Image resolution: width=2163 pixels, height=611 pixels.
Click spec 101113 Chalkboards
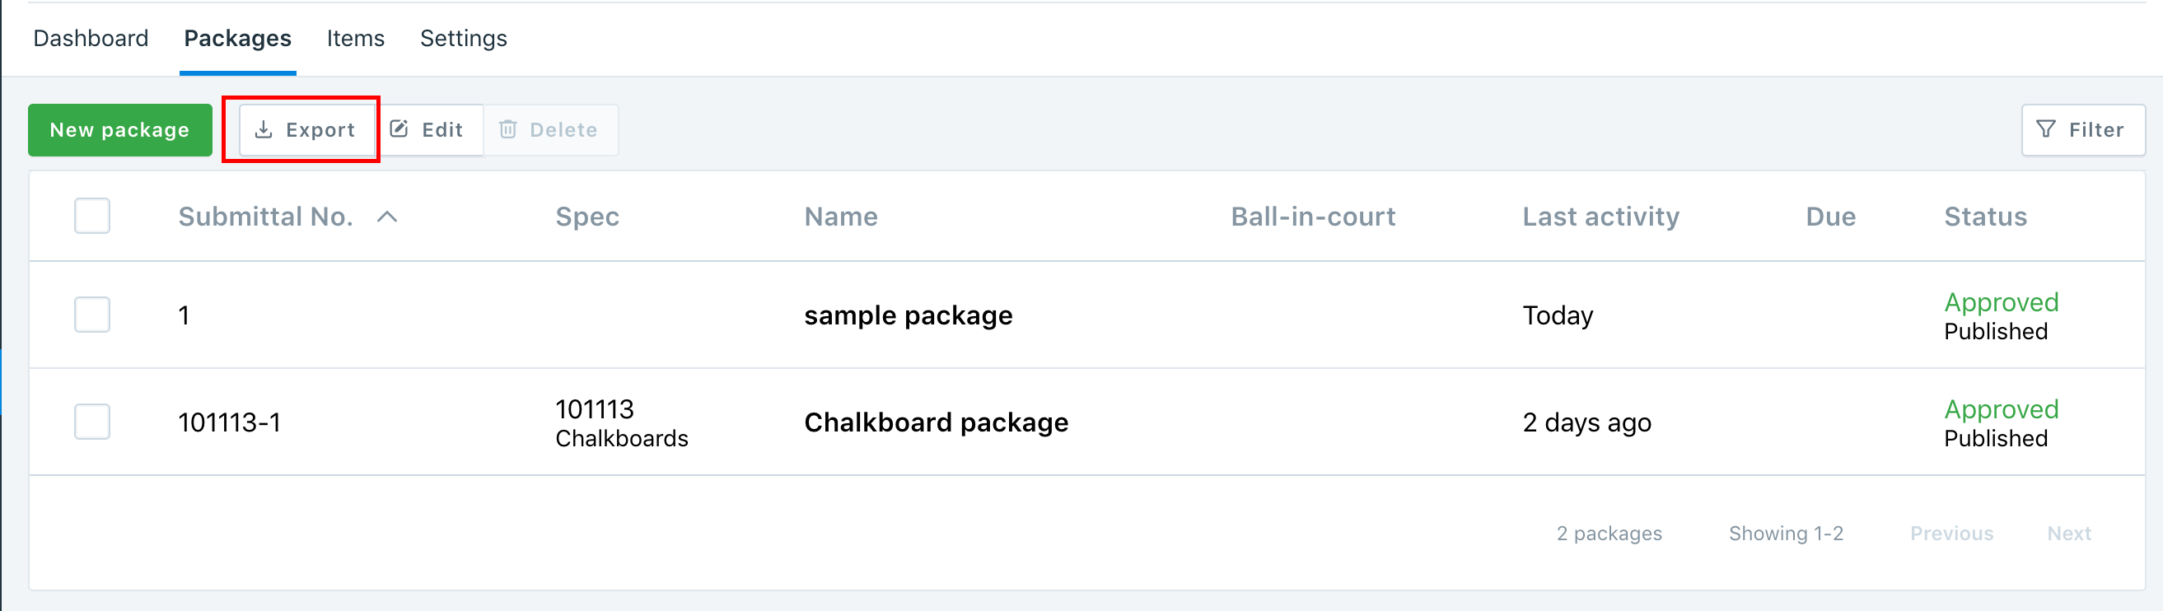(621, 422)
